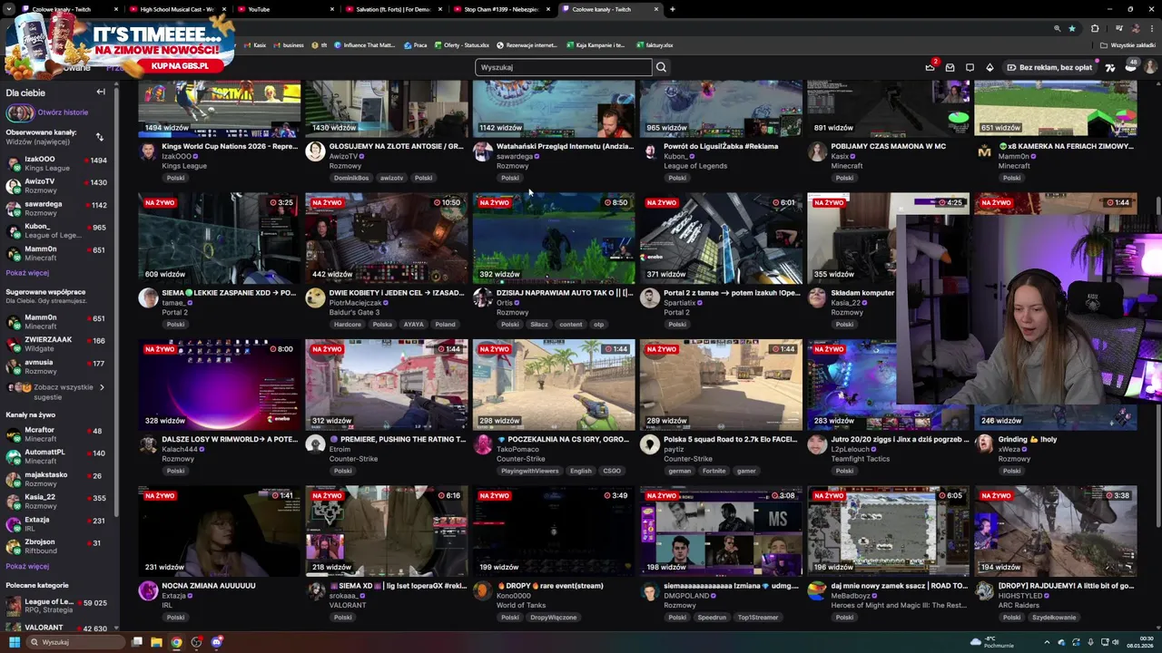Open the Chrome tab search dropdown arrow
The height and width of the screenshot is (653, 1162).
10,9
